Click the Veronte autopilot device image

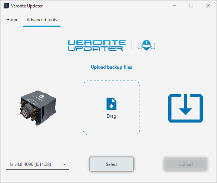click(x=38, y=108)
